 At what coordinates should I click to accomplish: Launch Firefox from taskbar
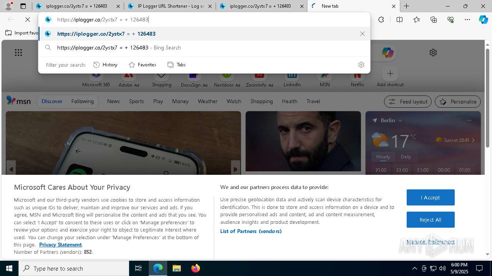click(196, 268)
